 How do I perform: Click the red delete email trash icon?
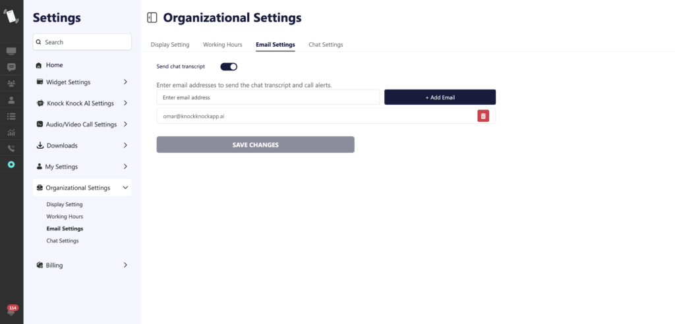[x=483, y=116]
